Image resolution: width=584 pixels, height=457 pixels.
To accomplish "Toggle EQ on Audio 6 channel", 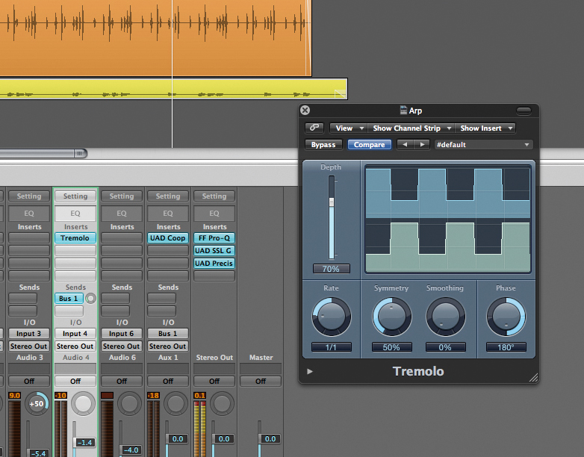I will click(x=122, y=214).
